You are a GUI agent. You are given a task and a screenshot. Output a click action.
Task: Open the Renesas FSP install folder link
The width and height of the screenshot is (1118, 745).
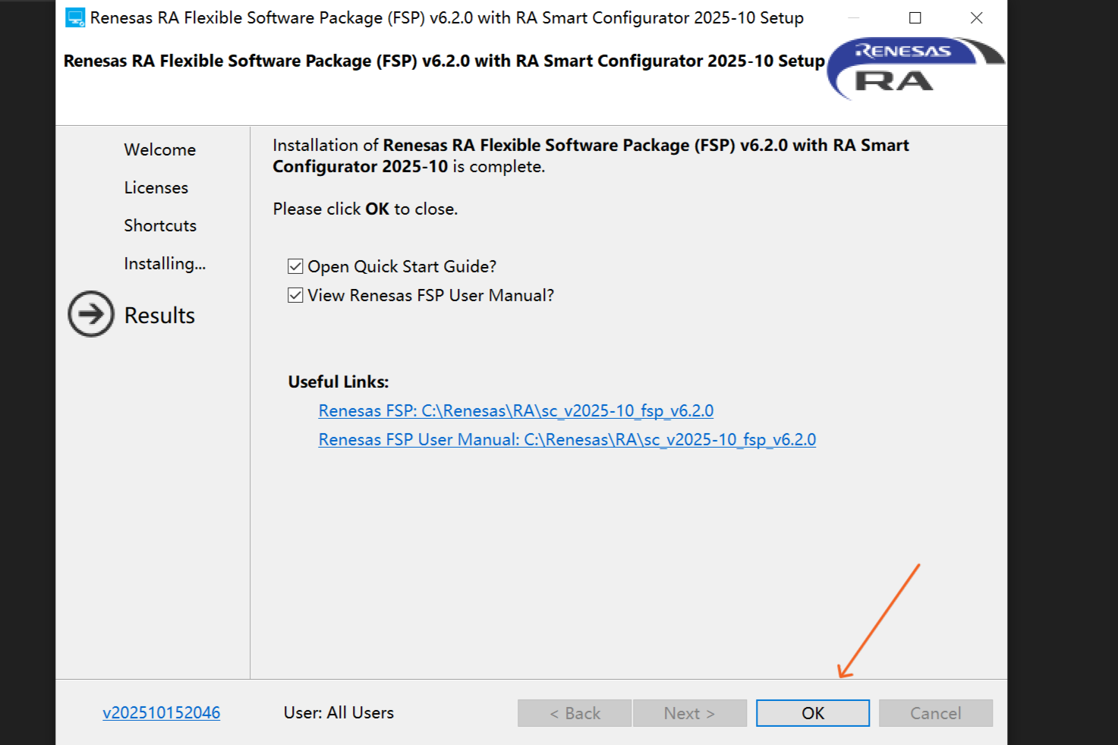(x=516, y=410)
